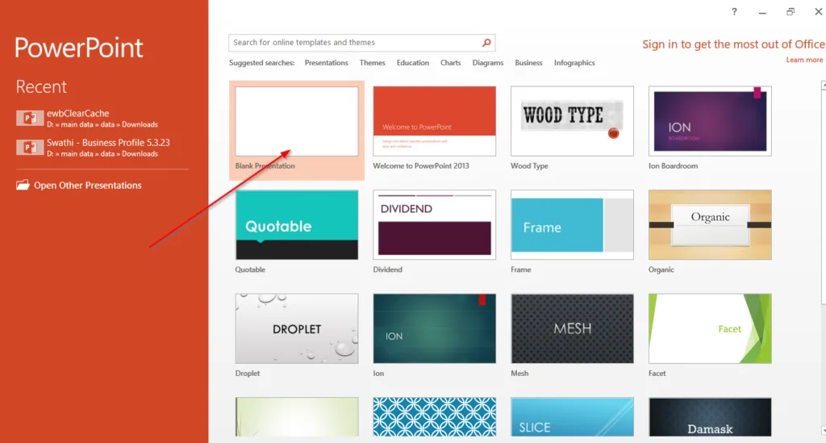This screenshot has width=826, height=443.
Task: Click the Frame caption below the thumbnail
Action: point(521,270)
